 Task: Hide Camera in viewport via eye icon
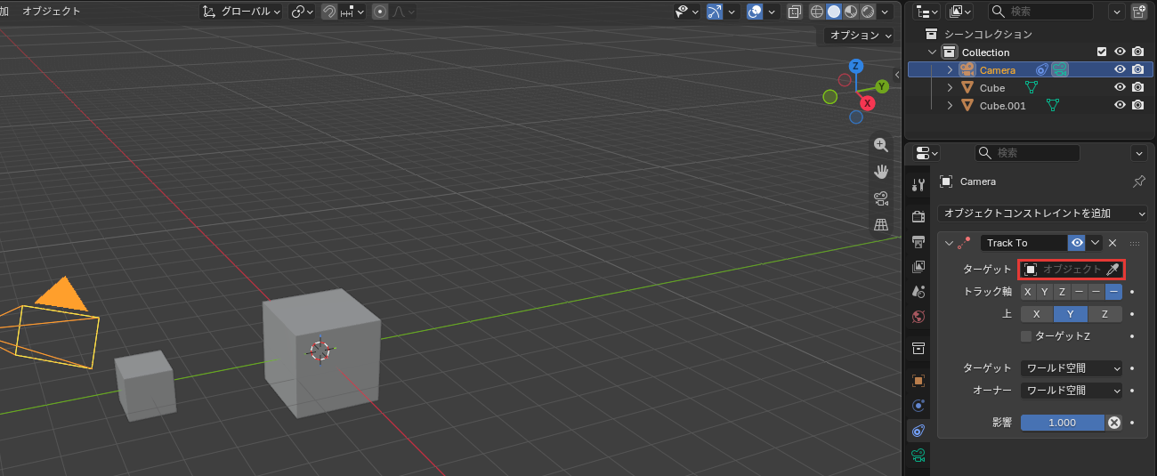pyautogui.click(x=1121, y=70)
